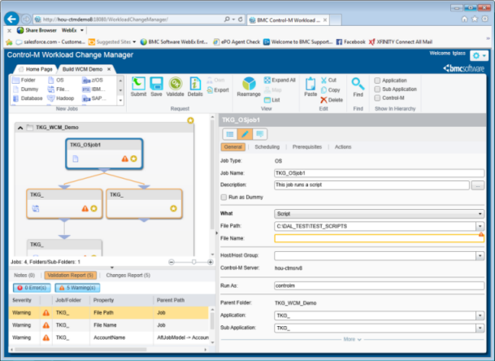Zoom in the flow diagram
Image resolution: width=495 pixels, height=361 pixels.
click(x=211, y=262)
